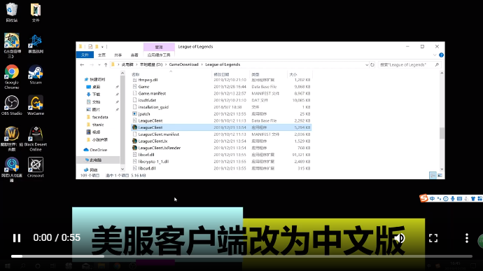Click the video progress bar

point(241,256)
